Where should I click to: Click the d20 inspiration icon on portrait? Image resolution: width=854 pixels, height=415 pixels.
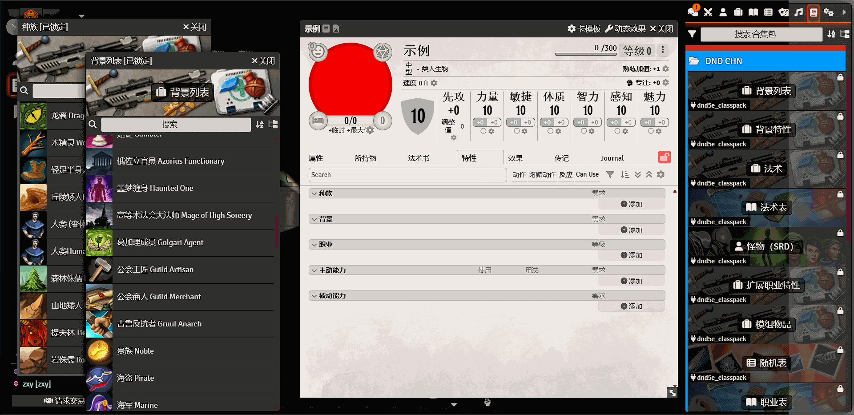[x=382, y=52]
